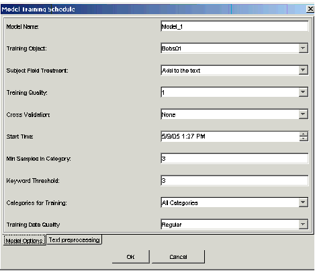Expand the Training Data Quality dropdown
Image resolution: width=315 pixels, height=273 pixels.
[303, 225]
